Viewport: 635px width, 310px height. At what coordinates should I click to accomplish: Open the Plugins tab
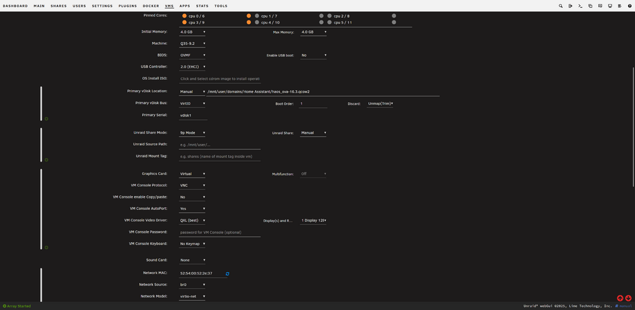[x=128, y=6]
